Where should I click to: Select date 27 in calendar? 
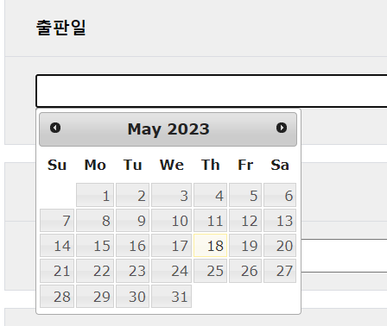(x=280, y=271)
